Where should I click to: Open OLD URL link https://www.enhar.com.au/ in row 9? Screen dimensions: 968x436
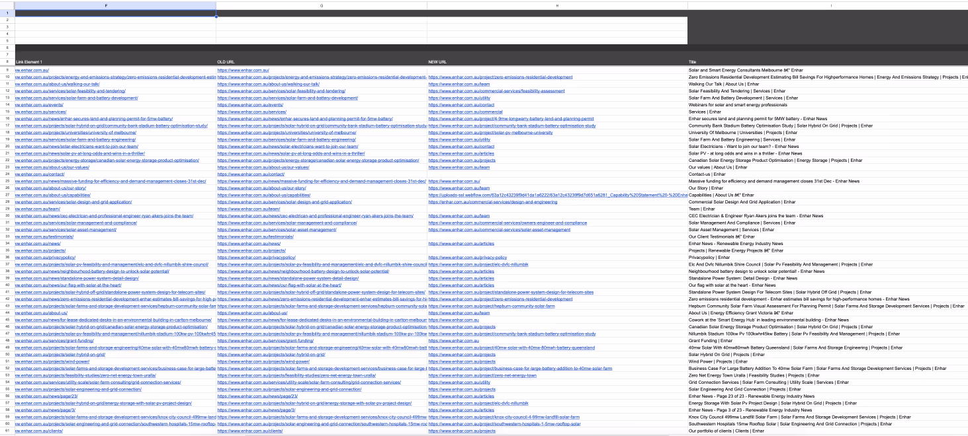[x=243, y=70]
